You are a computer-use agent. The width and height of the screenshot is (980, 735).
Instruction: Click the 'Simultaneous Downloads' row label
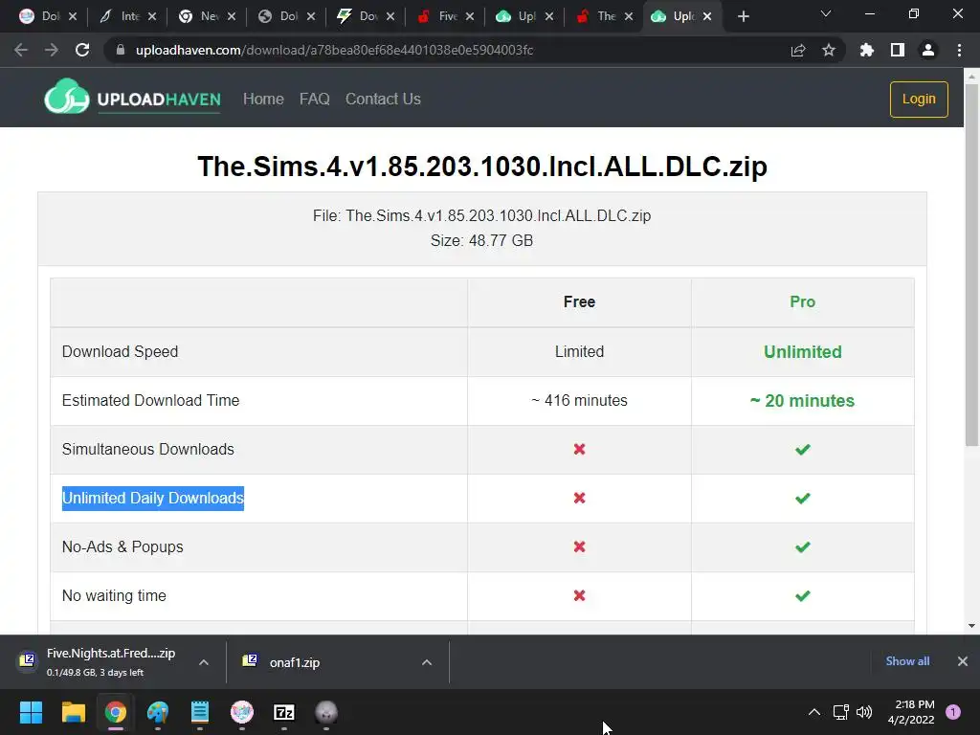(148, 450)
